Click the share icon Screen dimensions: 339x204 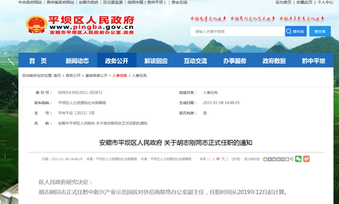point(292,159)
